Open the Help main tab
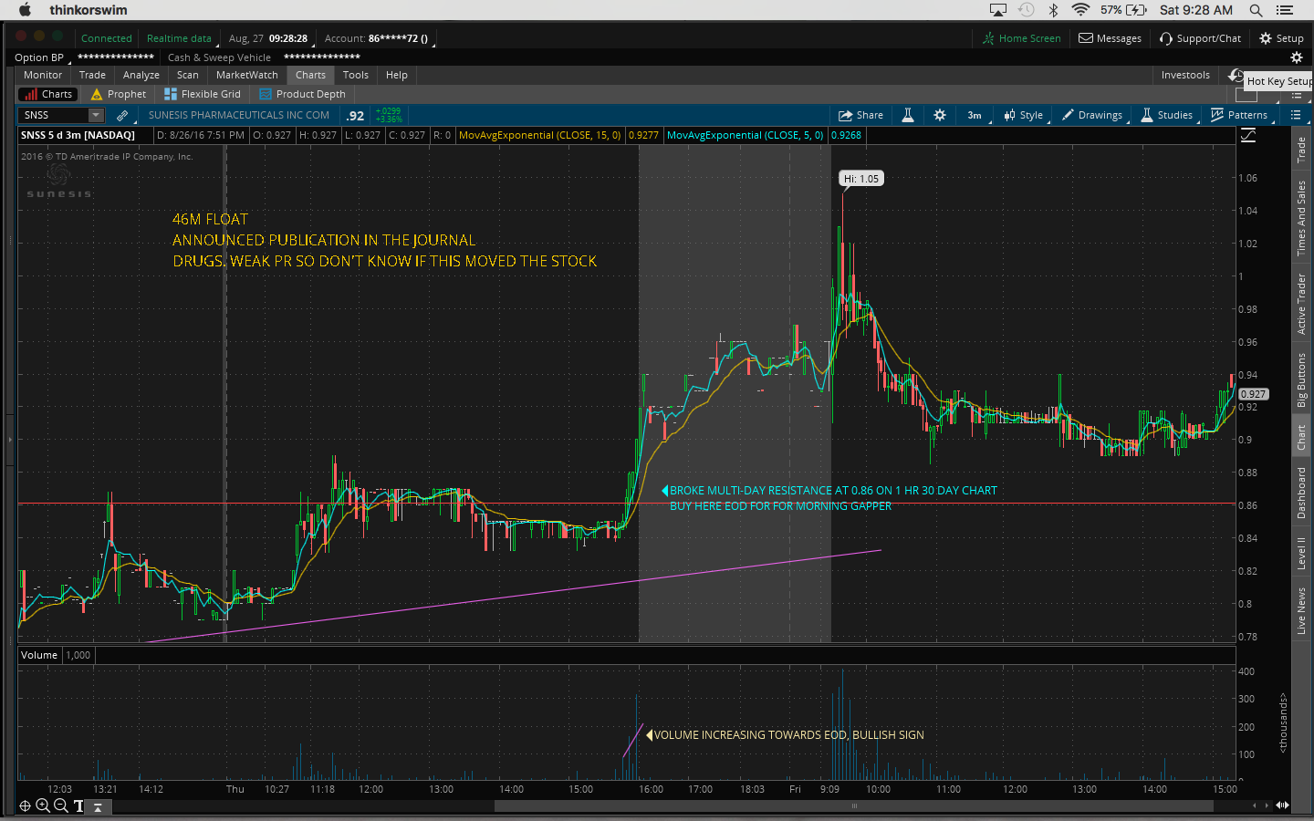The image size is (1314, 821). 397,75
